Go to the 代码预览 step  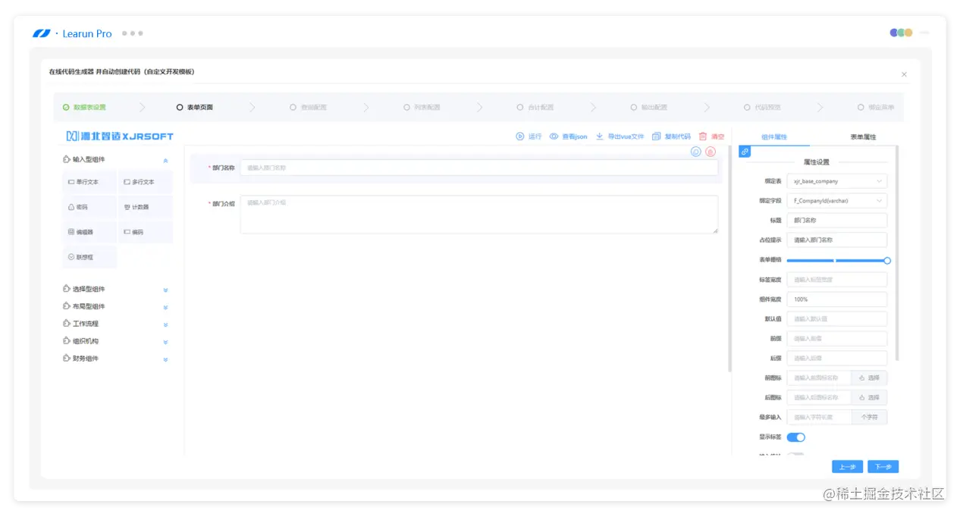pyautogui.click(x=763, y=108)
